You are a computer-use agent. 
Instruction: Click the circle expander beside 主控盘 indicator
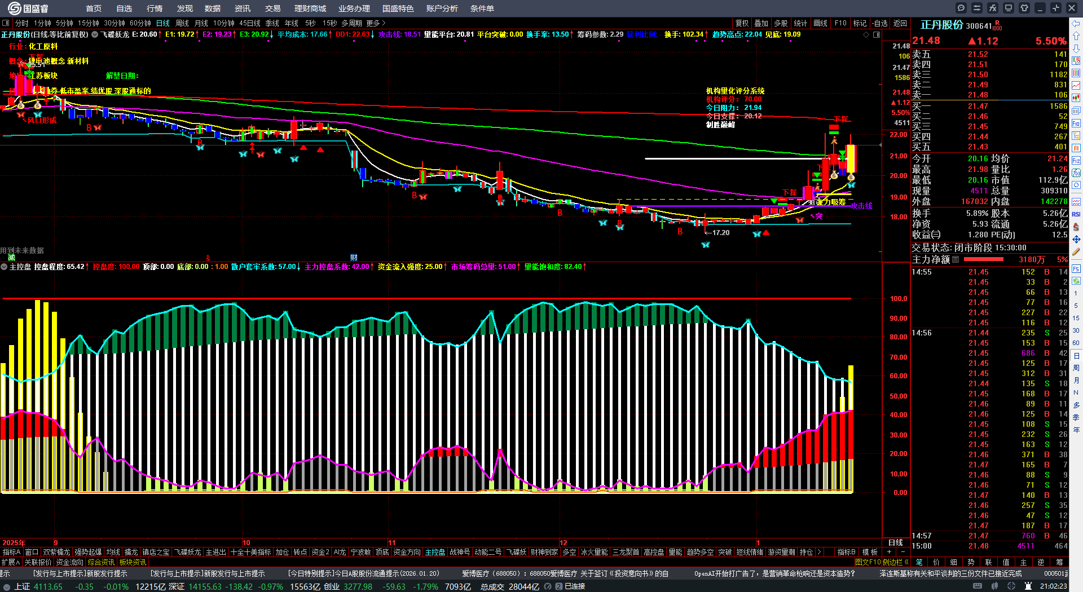[4, 267]
